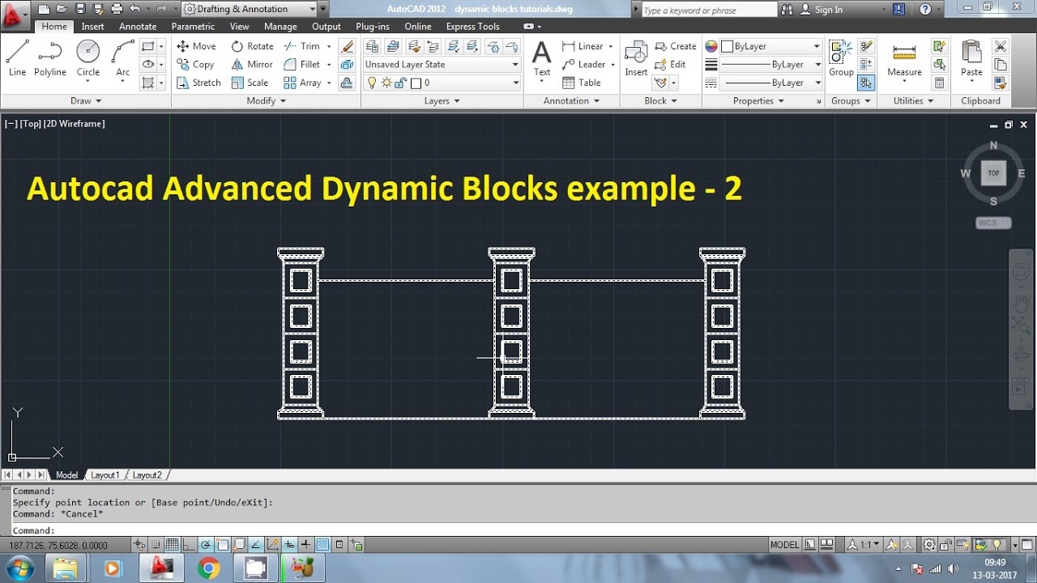Toggle Snap Mode in status bar

pyautogui.click(x=156, y=544)
